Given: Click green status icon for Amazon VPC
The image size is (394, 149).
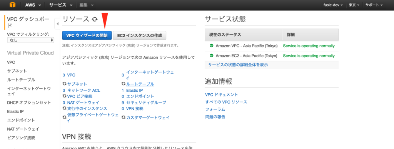Looking at the screenshot, I should pos(211,46).
